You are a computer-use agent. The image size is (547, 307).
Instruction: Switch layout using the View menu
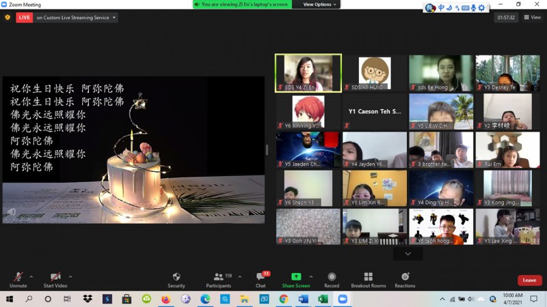(532, 18)
